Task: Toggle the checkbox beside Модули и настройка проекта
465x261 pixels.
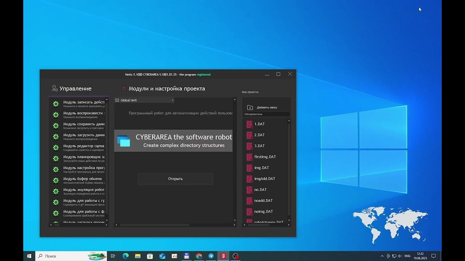Action: (124, 88)
